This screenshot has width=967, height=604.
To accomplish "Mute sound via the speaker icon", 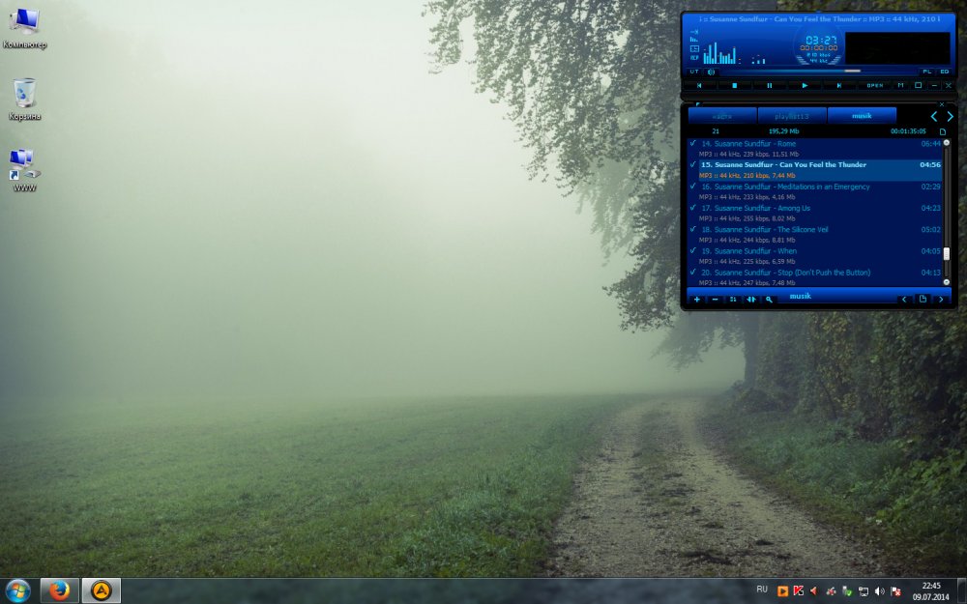I will pyautogui.click(x=711, y=72).
